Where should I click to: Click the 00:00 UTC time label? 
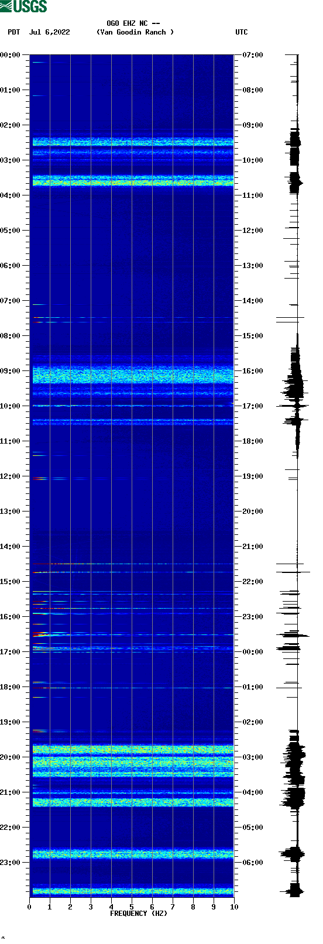pyautogui.click(x=253, y=652)
